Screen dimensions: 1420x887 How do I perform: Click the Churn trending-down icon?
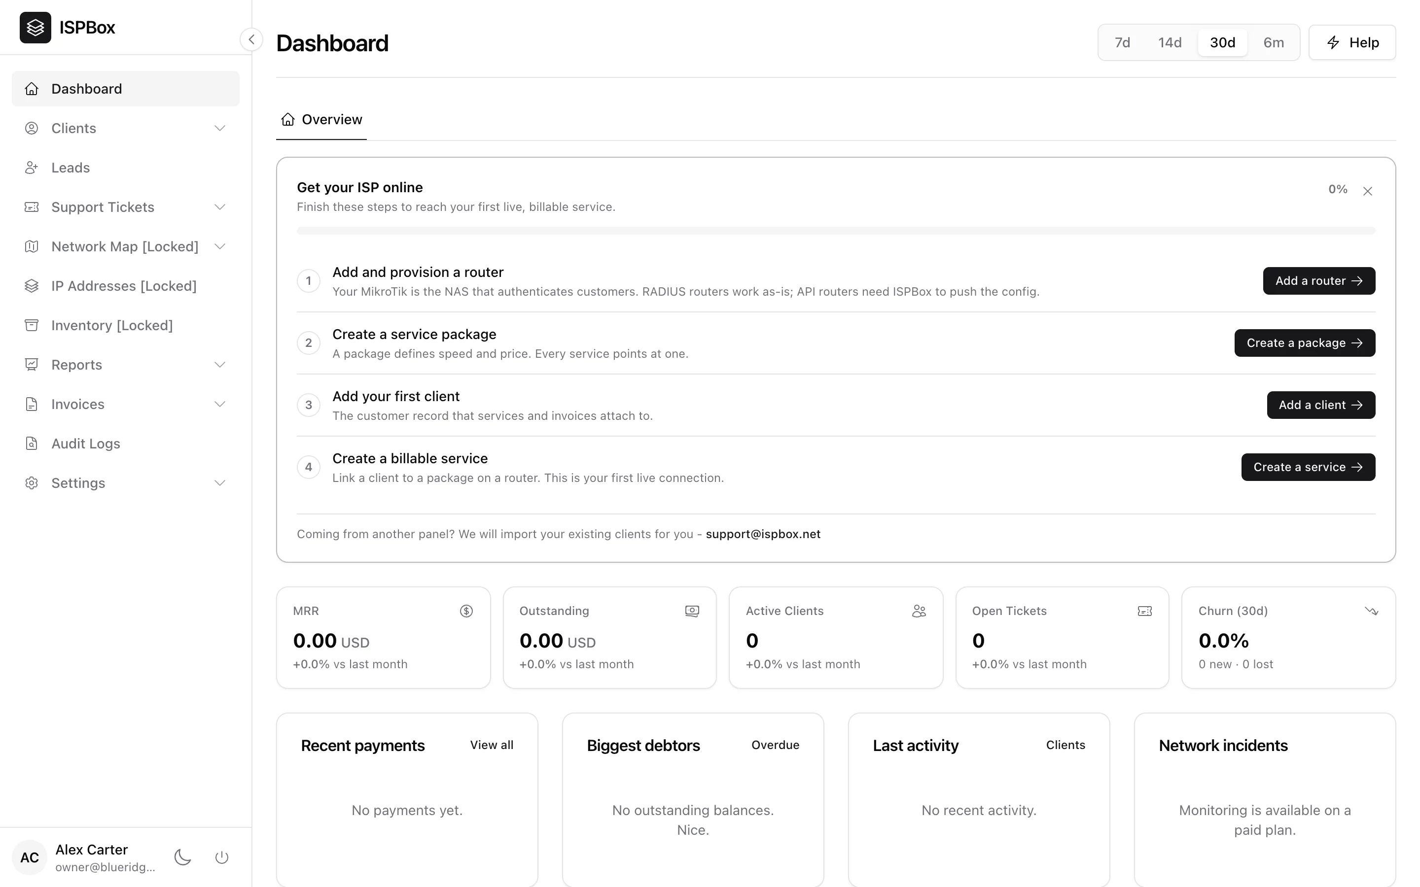[1371, 611]
